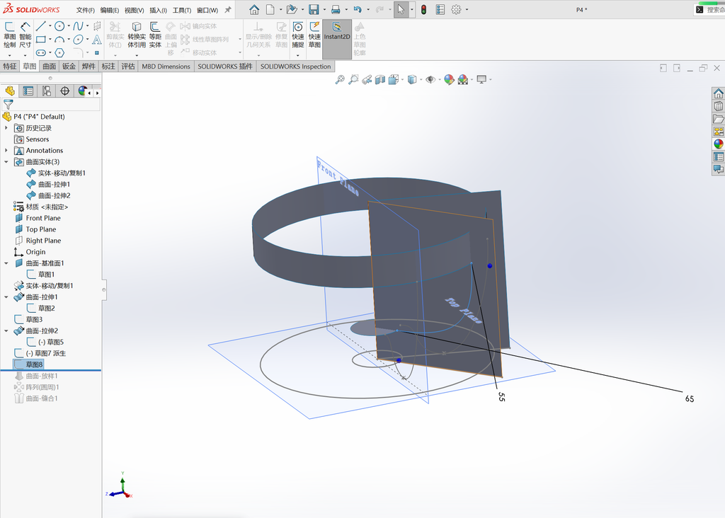Toggle the Instant2D button
This screenshot has width=725, height=518.
point(337,39)
